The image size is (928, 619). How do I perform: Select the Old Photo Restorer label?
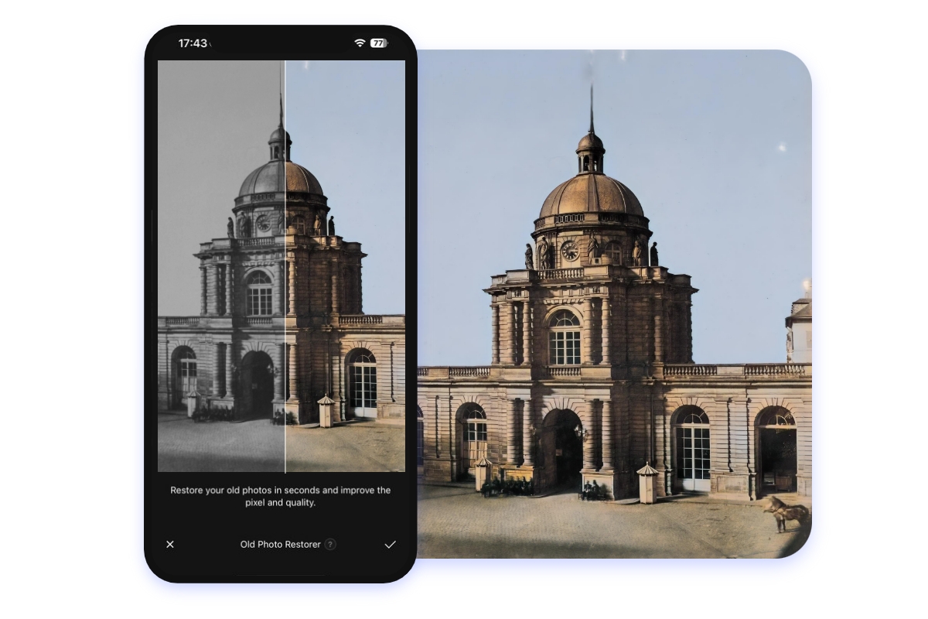click(x=280, y=545)
